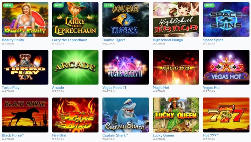Click the Vegas Reels II text link
The image size is (251, 142).
pyautogui.click(x=114, y=88)
